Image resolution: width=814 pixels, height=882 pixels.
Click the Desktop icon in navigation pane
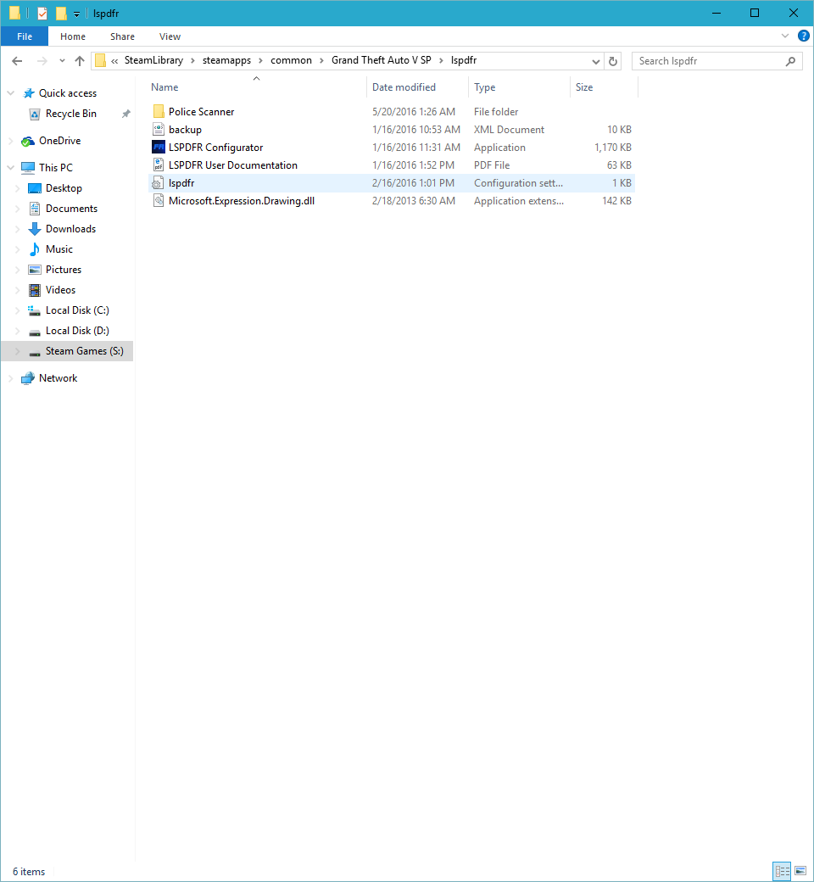point(34,188)
